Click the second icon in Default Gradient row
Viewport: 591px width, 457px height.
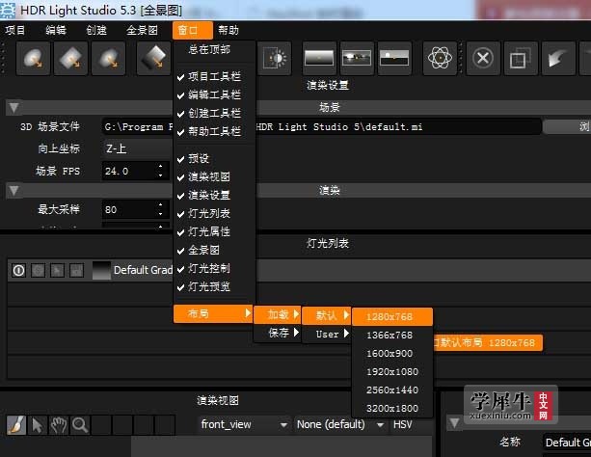point(38,270)
